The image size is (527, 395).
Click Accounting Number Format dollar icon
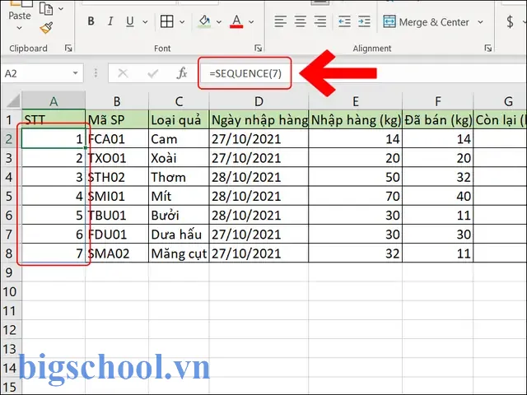pyautogui.click(x=510, y=22)
